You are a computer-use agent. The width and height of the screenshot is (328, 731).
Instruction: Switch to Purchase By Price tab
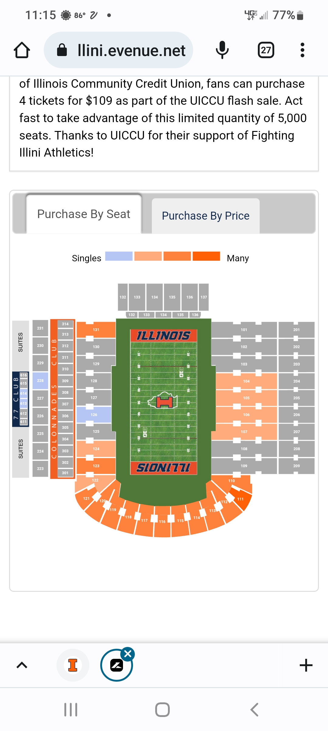click(206, 216)
